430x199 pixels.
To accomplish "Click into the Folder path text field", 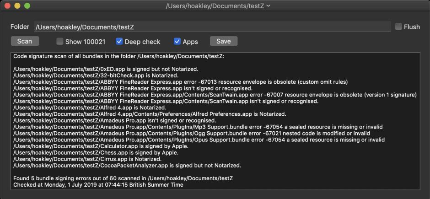I will [212, 27].
